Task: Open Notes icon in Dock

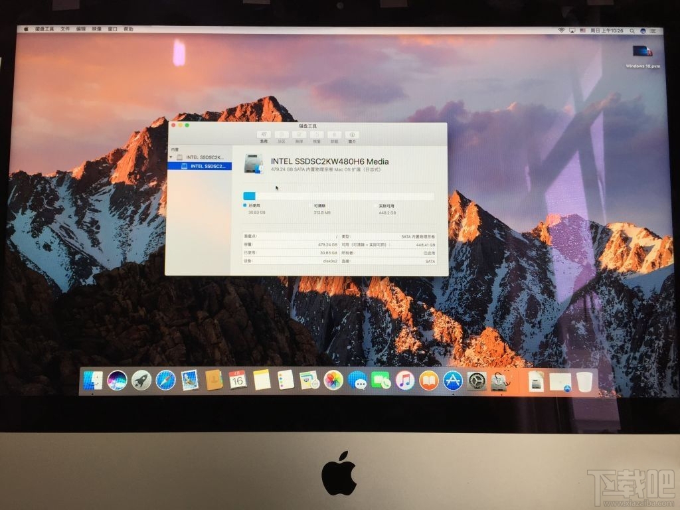Action: (262, 381)
